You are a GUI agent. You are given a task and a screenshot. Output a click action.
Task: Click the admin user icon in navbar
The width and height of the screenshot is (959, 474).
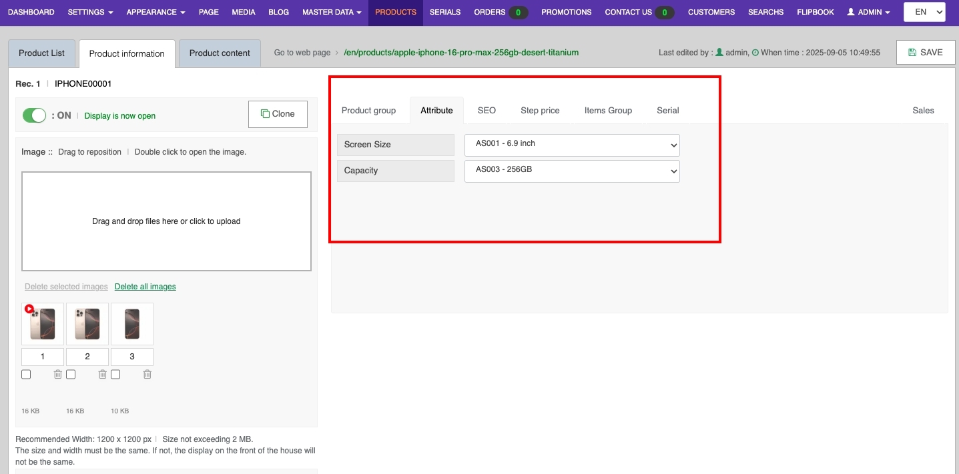click(x=851, y=12)
